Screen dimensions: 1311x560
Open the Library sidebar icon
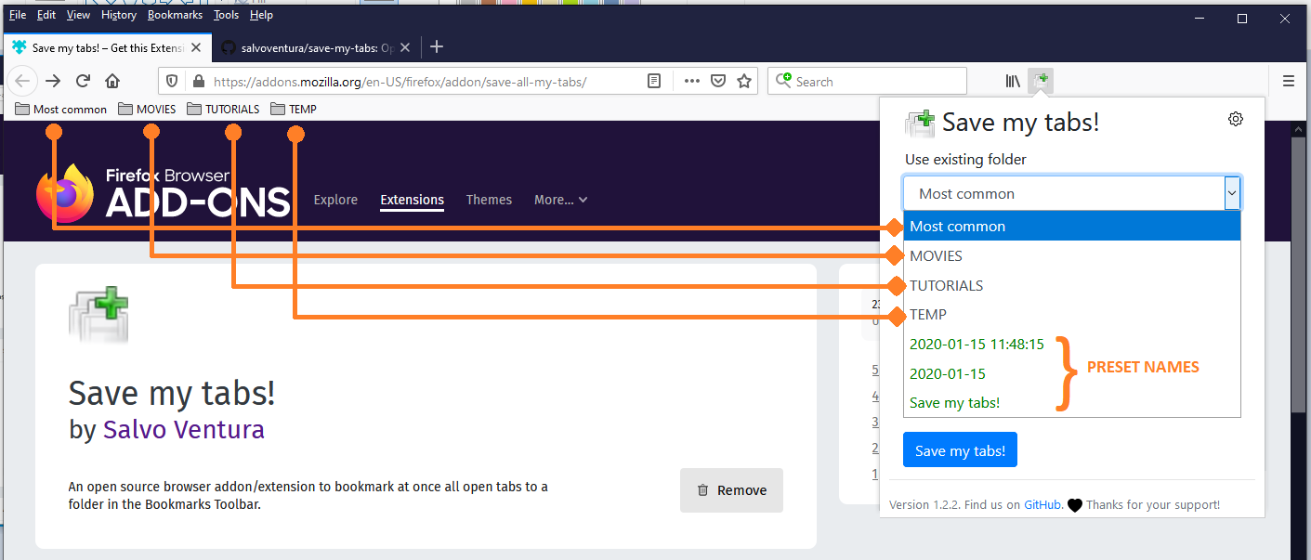tap(1013, 81)
